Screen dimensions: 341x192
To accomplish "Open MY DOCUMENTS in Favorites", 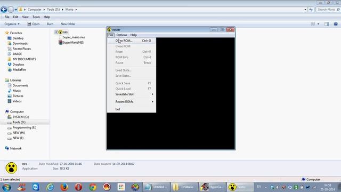I will (x=24, y=59).
